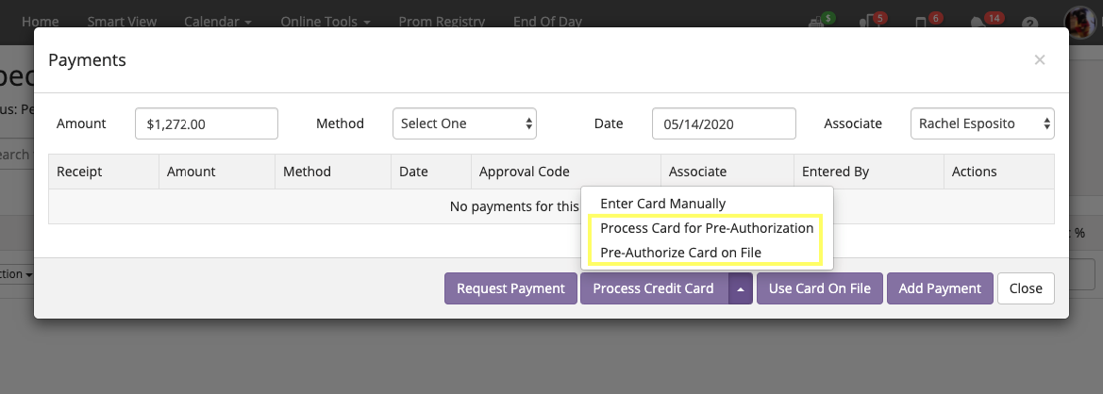The image size is (1103, 394).
Task: Choose Enter Card Manually option
Action: tap(662, 204)
